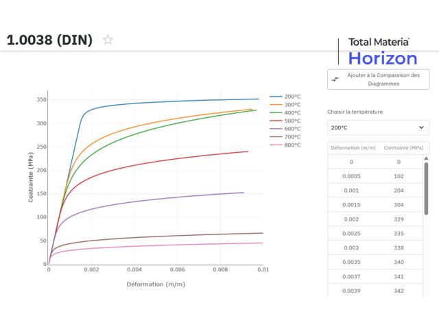Click the data table vertical scrollbar

[426, 188]
